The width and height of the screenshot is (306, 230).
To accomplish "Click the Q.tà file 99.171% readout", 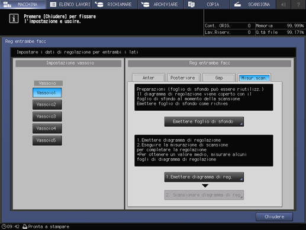I will click(x=280, y=32).
